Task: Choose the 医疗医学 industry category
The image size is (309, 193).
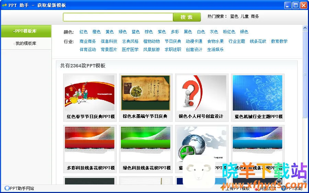Action: click(130, 50)
